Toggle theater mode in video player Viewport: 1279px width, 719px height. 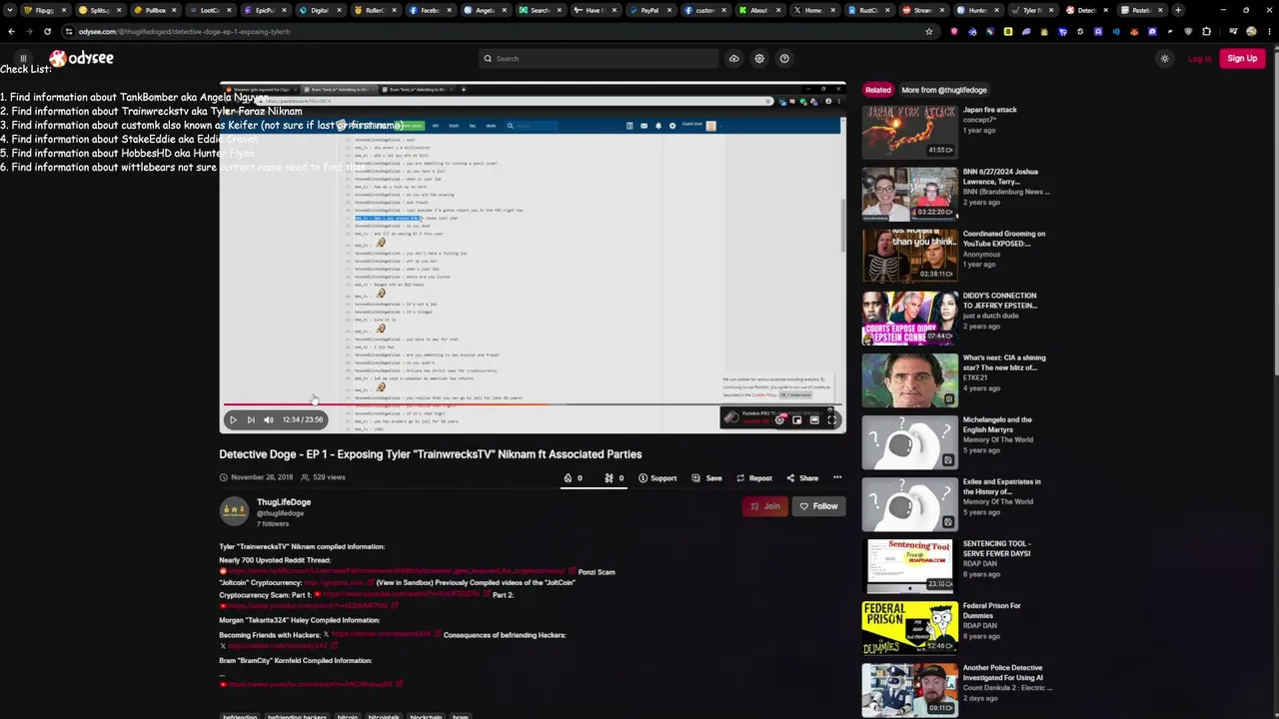coord(814,419)
